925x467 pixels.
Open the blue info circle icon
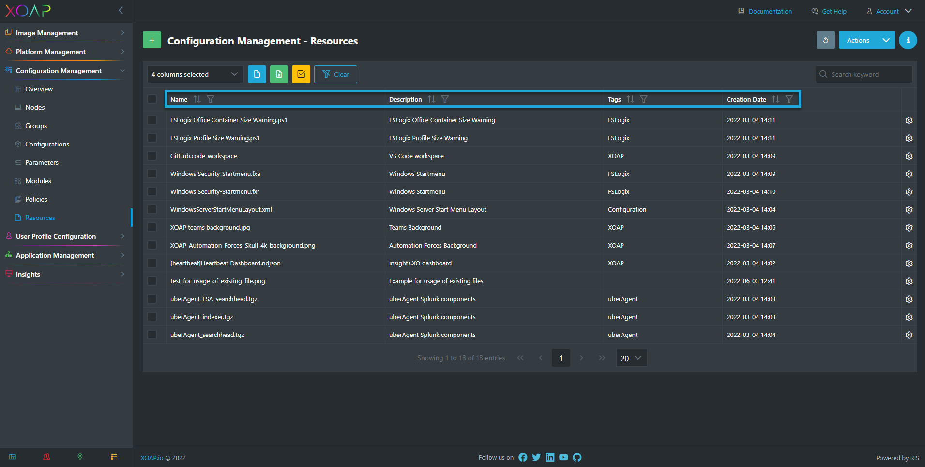(x=908, y=40)
